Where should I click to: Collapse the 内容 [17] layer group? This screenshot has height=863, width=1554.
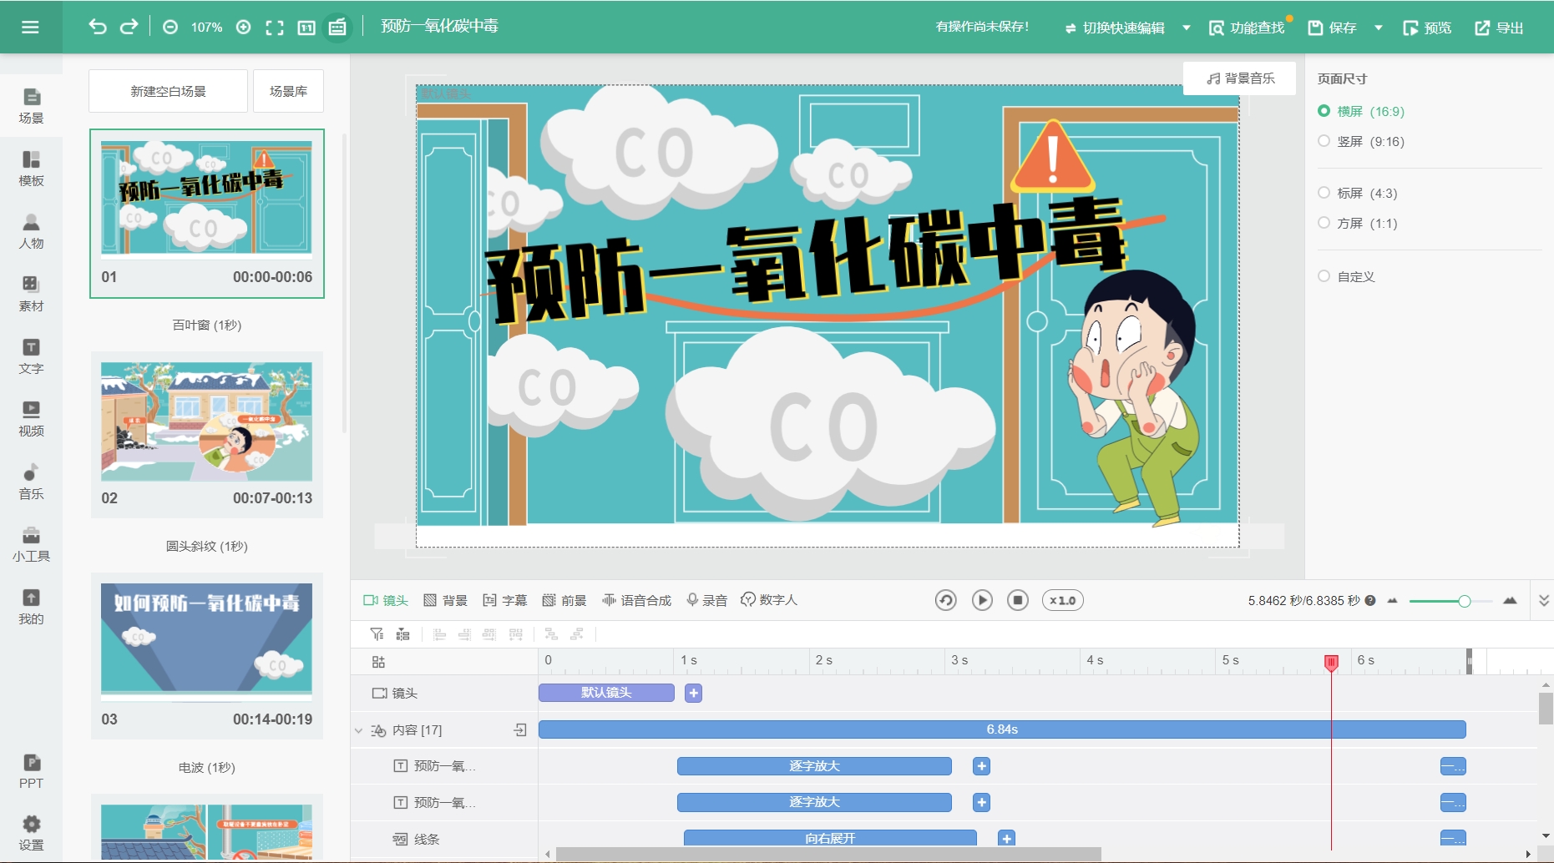click(358, 730)
